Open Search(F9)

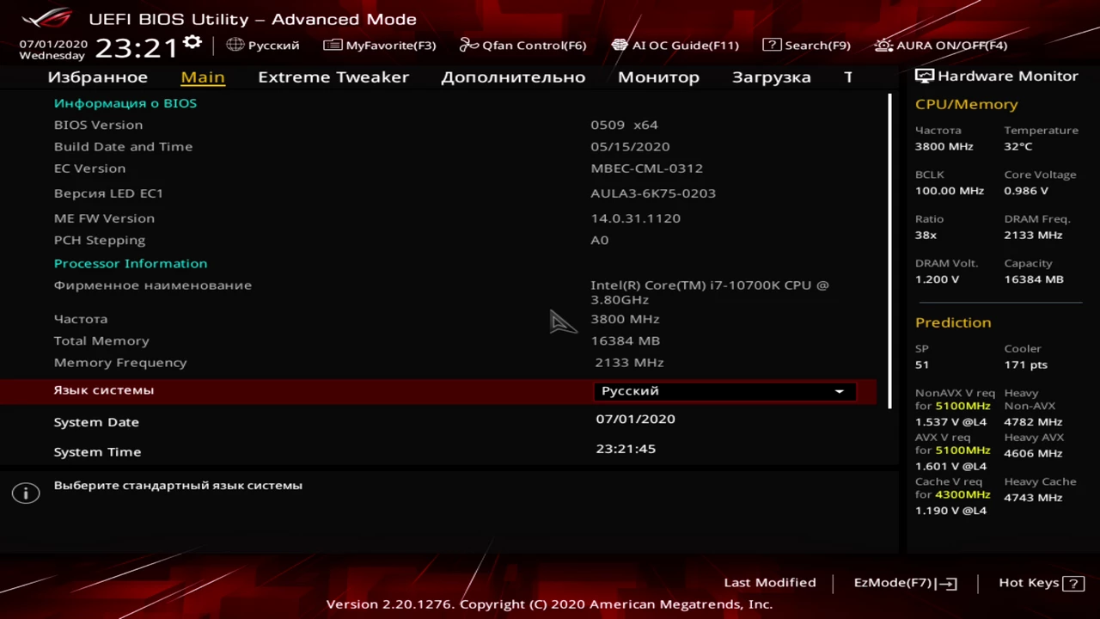(807, 45)
